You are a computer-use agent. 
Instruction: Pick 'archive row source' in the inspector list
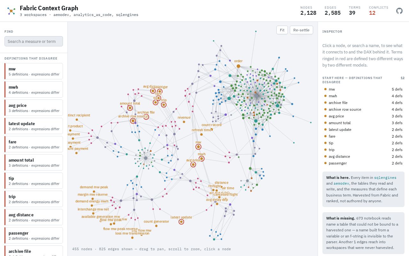point(363,109)
